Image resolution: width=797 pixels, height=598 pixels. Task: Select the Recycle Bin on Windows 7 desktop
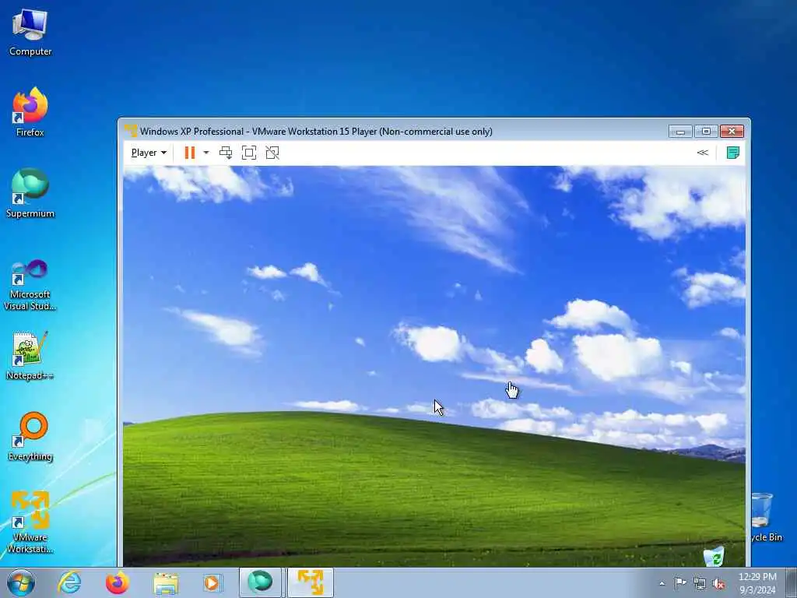tap(764, 517)
